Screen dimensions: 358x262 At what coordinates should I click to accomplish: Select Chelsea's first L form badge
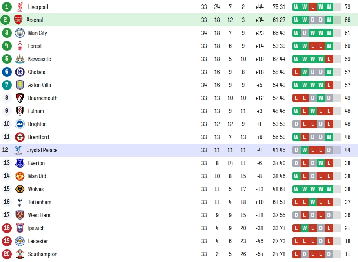[296, 72]
